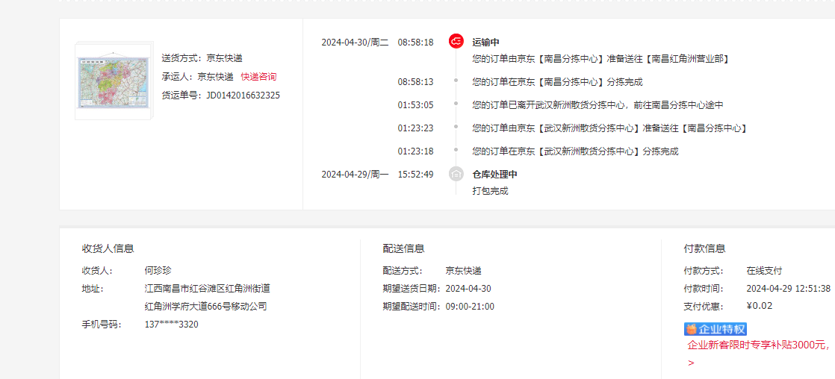
Task: Click the 打包完成 status text
Action: [490, 190]
